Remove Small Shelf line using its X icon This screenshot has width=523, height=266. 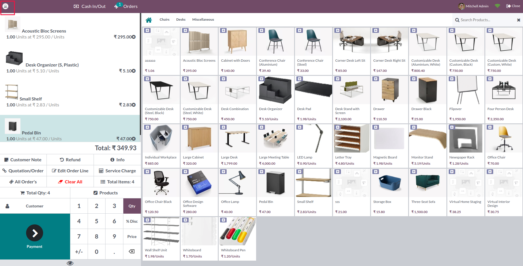(x=134, y=105)
